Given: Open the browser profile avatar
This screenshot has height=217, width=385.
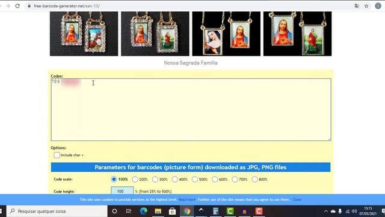Looking at the screenshot, I should 378,6.
